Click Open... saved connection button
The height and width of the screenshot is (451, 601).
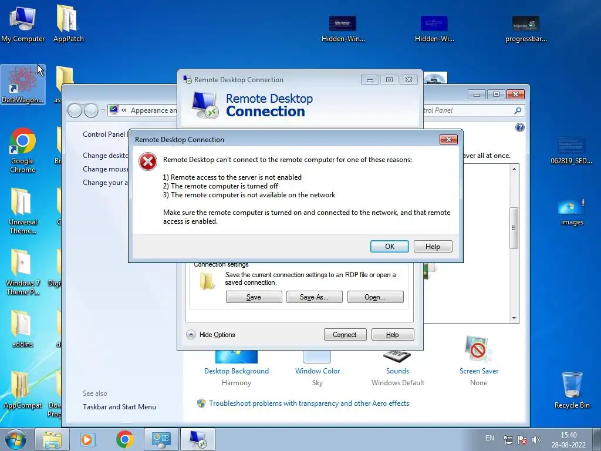click(x=375, y=297)
